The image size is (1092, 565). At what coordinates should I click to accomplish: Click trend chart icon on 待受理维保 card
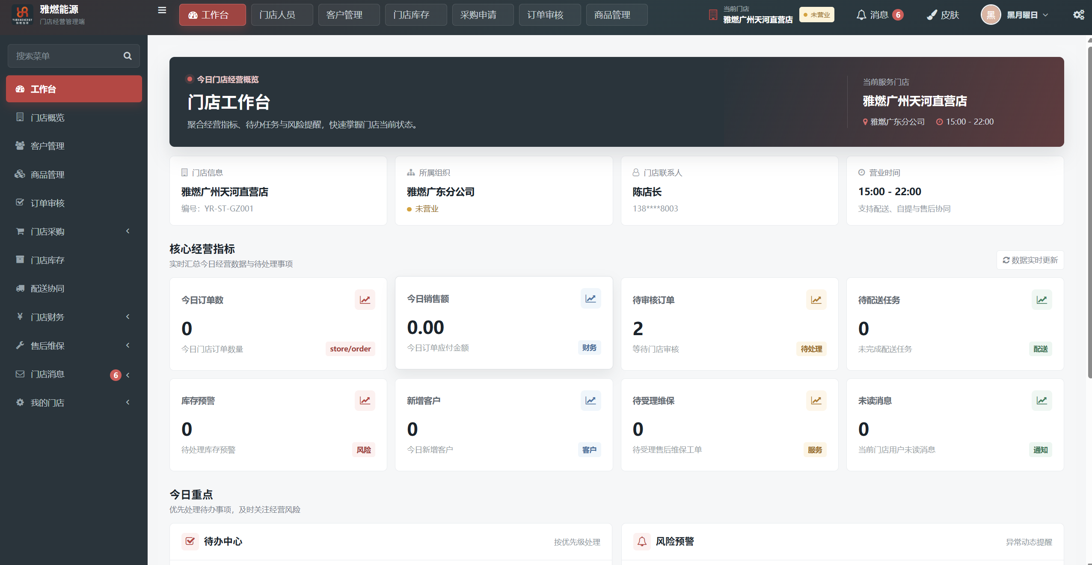tap(816, 400)
